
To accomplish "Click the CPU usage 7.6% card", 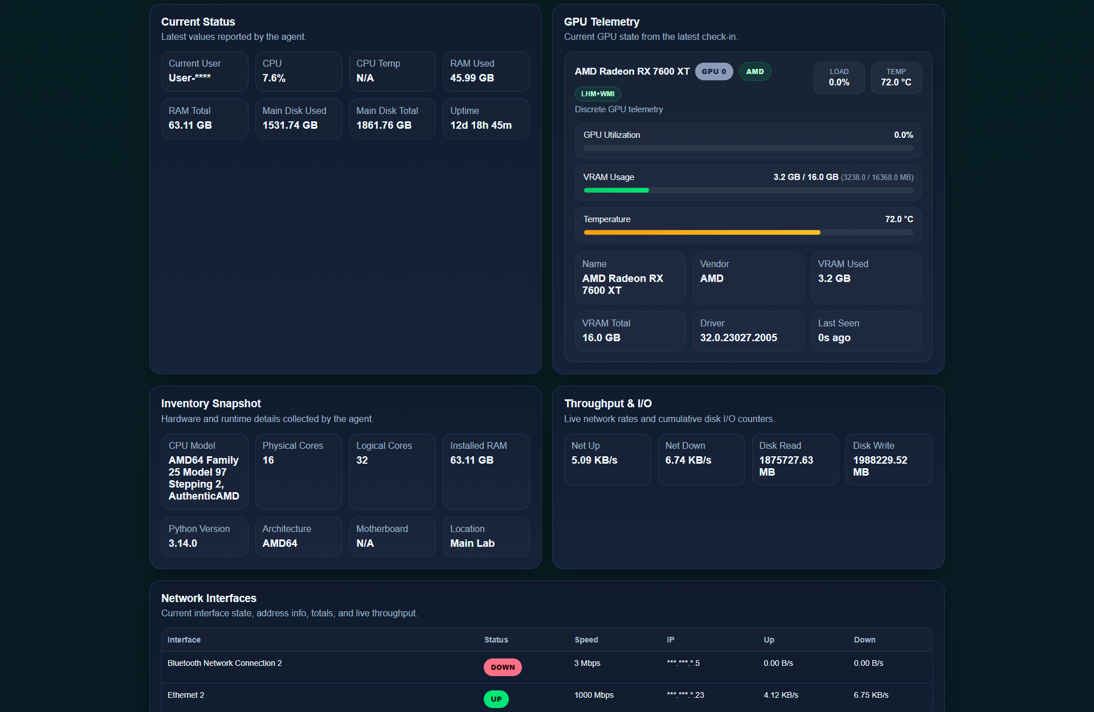I will 298,71.
